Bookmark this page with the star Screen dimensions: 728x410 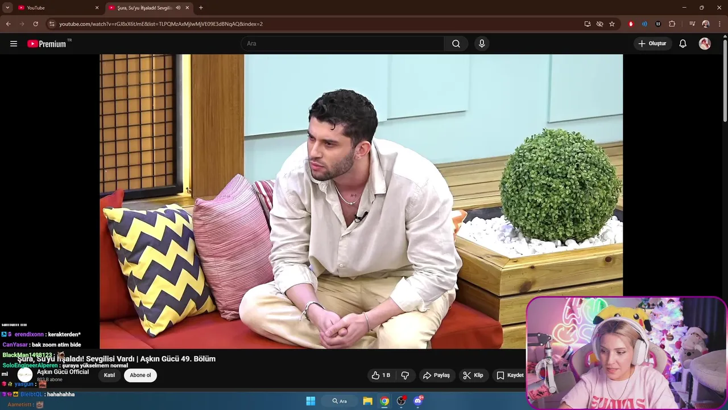(612, 24)
